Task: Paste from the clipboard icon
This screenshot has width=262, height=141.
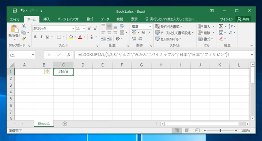Action: (14, 29)
